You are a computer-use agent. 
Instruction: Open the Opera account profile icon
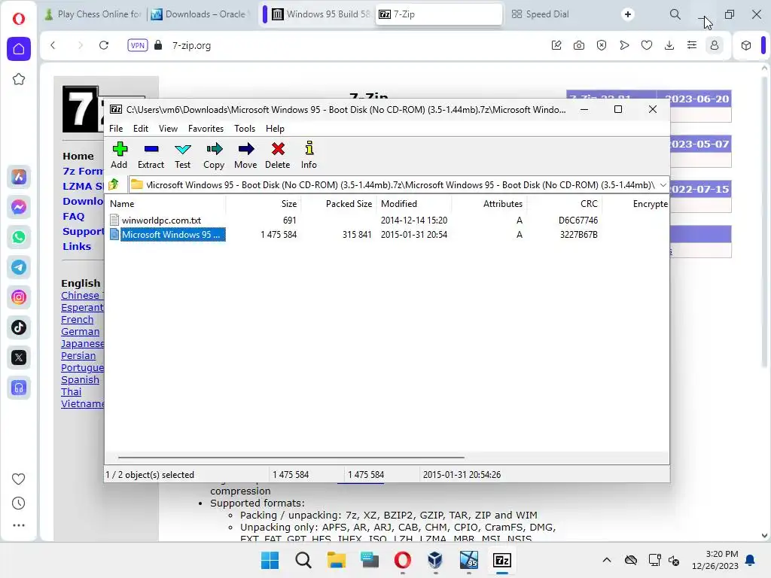click(x=715, y=45)
